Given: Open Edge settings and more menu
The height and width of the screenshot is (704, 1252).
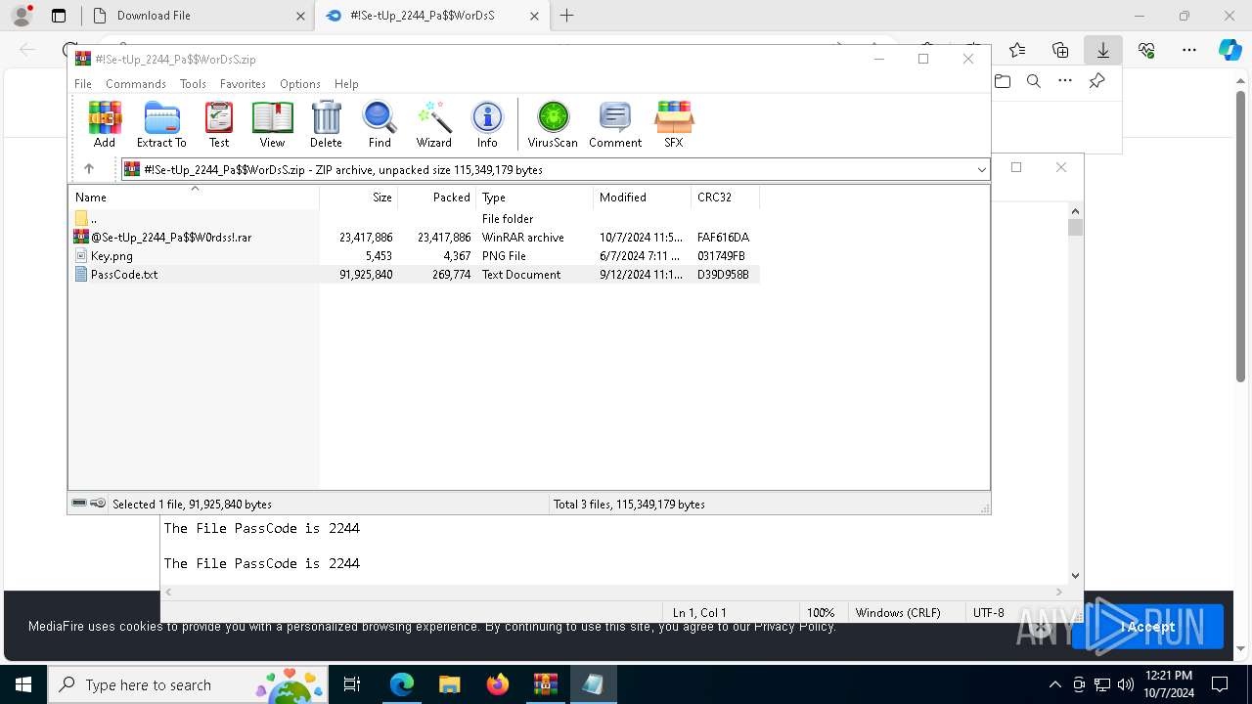Looking at the screenshot, I should tap(1189, 50).
